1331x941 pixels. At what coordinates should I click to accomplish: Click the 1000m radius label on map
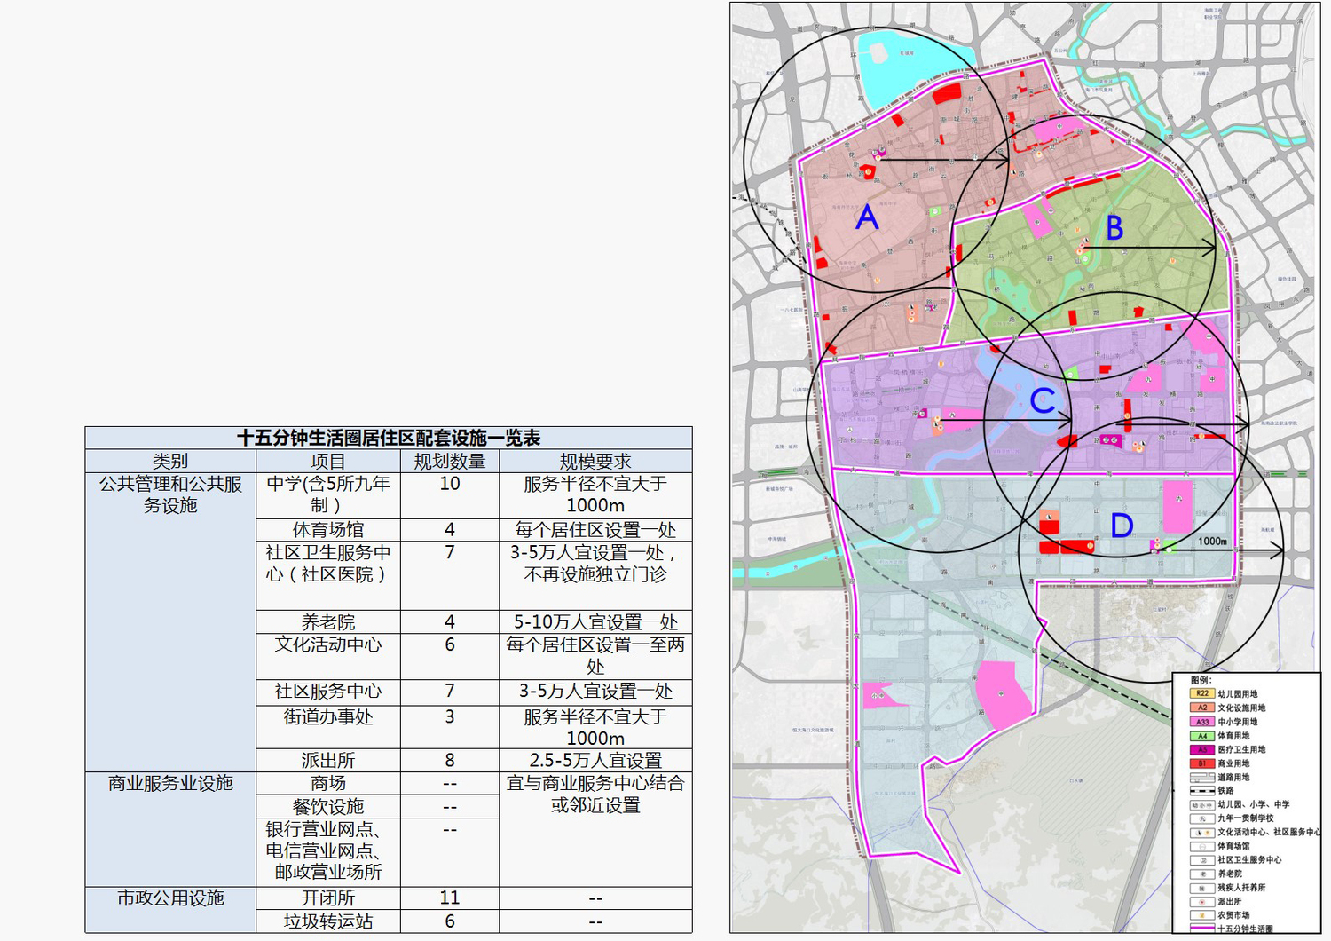[x=1212, y=542]
